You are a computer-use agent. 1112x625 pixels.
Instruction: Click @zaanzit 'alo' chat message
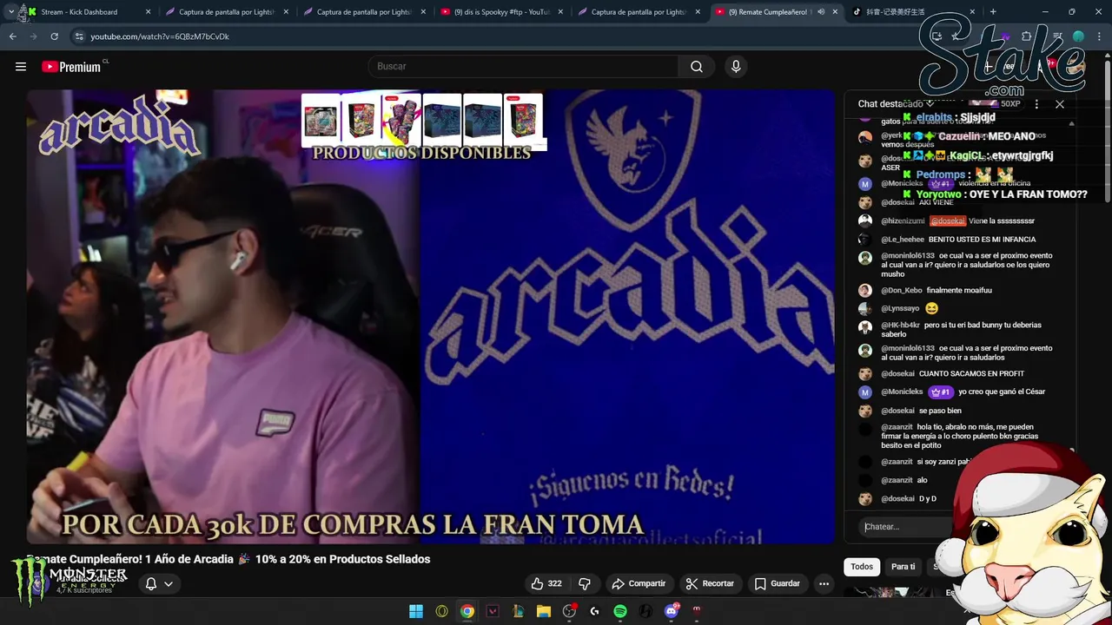coord(923,480)
